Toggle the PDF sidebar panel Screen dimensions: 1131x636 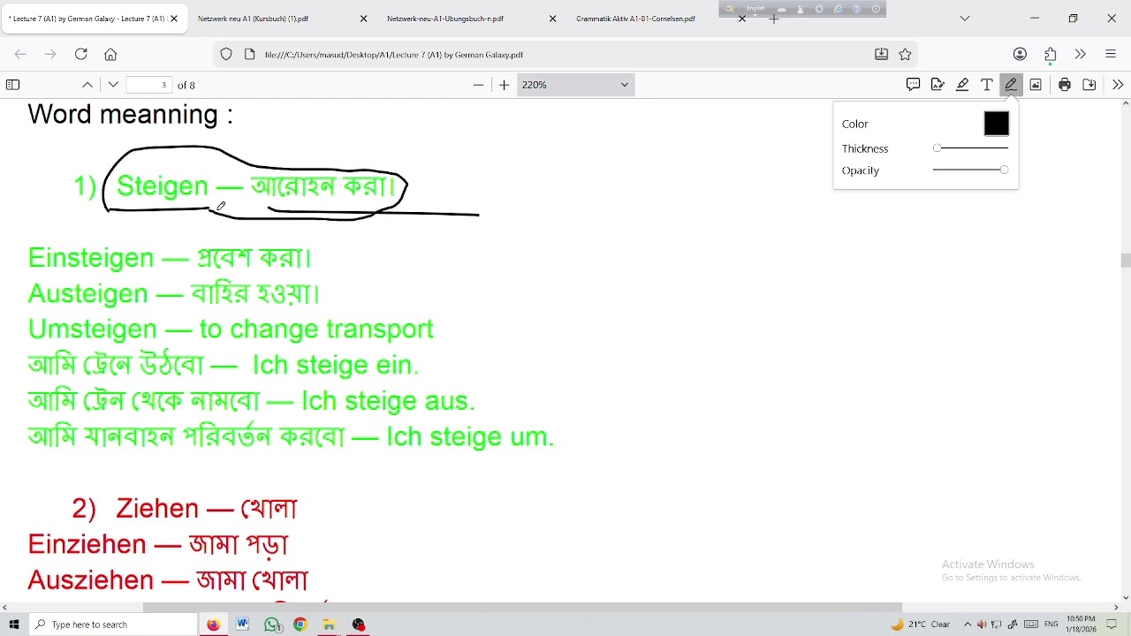coord(13,85)
